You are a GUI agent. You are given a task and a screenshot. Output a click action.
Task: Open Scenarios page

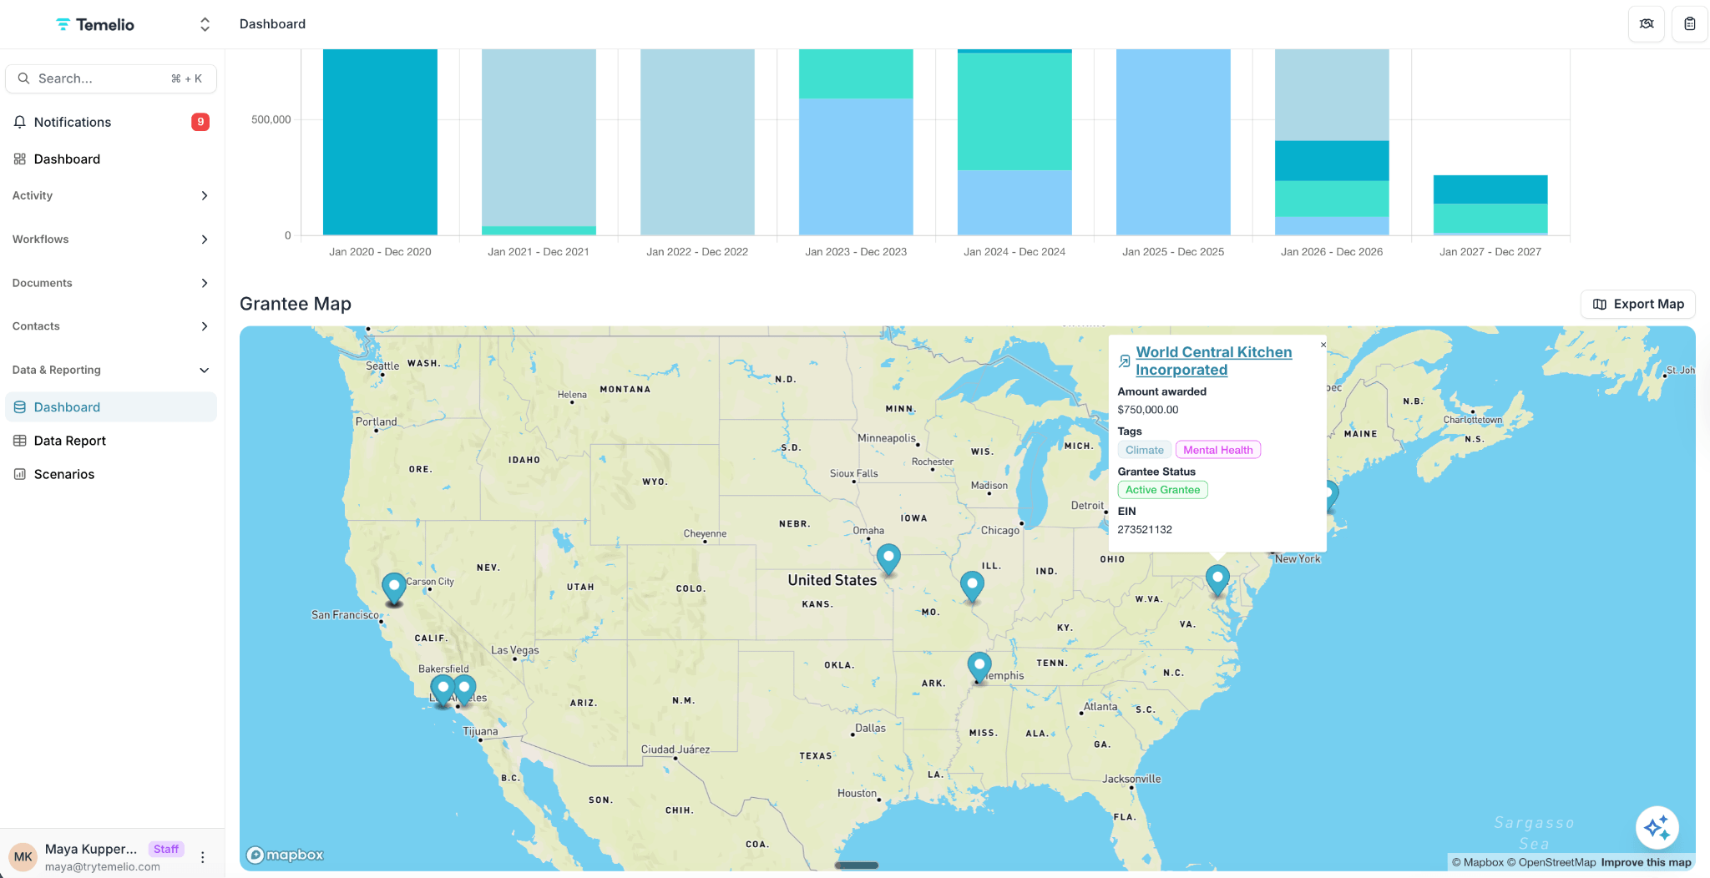point(111,474)
